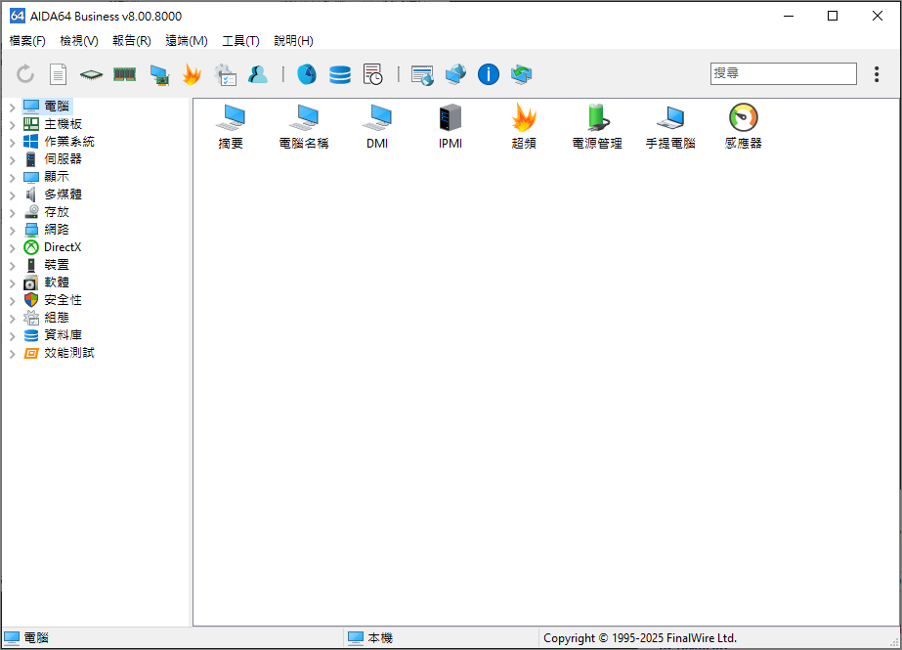The image size is (902, 650).
Task: Open the 檔案(F) menu
Action: click(27, 41)
